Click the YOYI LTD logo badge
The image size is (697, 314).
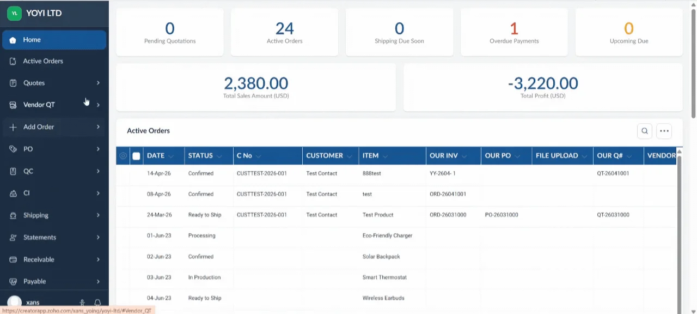(x=14, y=13)
